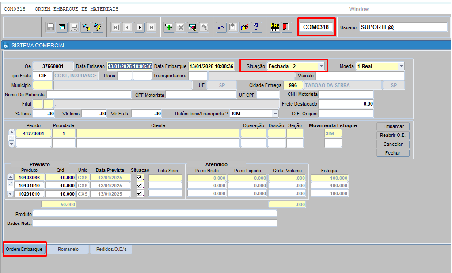Click the Reabrir O.E. button
This screenshot has height=273, width=452.
[x=393, y=135]
